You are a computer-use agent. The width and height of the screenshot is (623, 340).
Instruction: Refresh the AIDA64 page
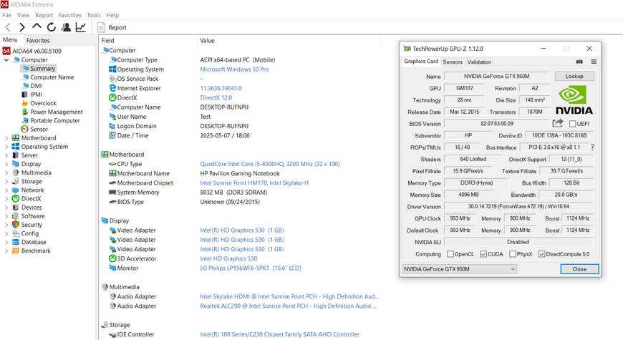52,27
